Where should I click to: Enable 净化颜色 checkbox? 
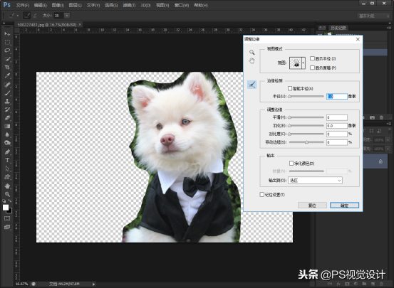pyautogui.click(x=291, y=164)
